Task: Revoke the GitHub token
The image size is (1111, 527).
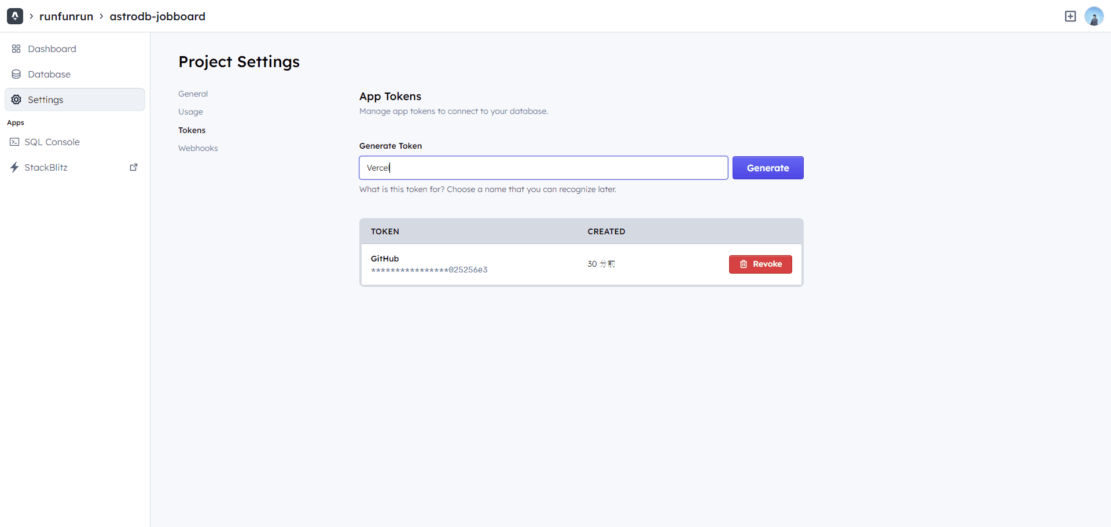Action: [x=760, y=264]
